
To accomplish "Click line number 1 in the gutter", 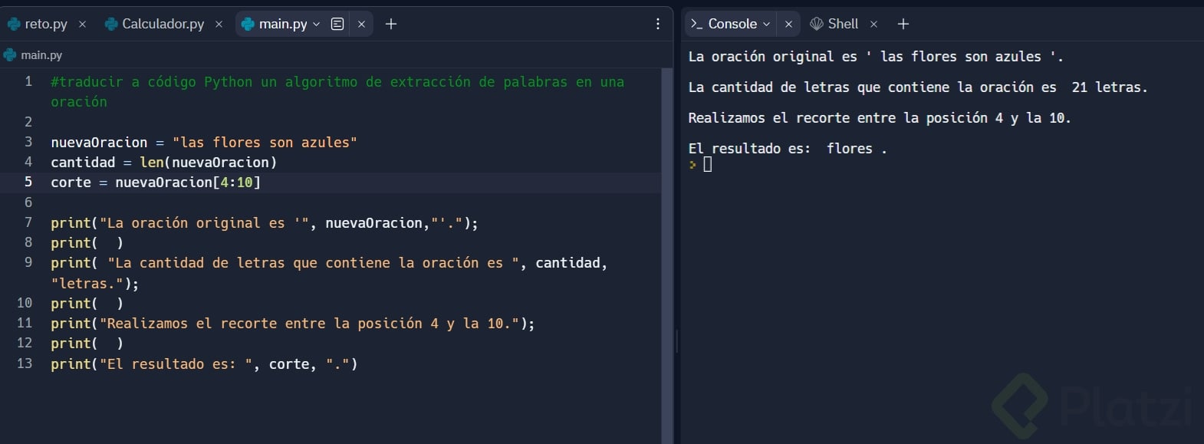I will 28,81.
